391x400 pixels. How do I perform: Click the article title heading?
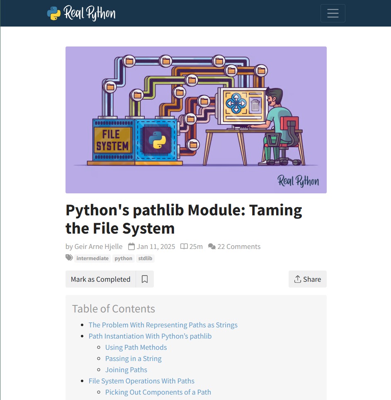click(x=184, y=219)
